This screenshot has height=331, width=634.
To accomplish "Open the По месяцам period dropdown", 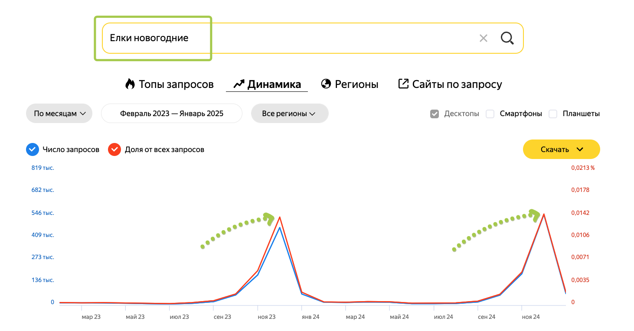I will [59, 114].
